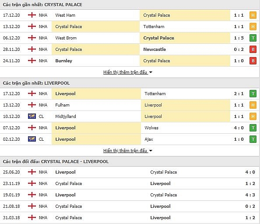Click the H badge for Fulham–Liverpool match
This screenshot has height=224, width=260.
(x=253, y=105)
